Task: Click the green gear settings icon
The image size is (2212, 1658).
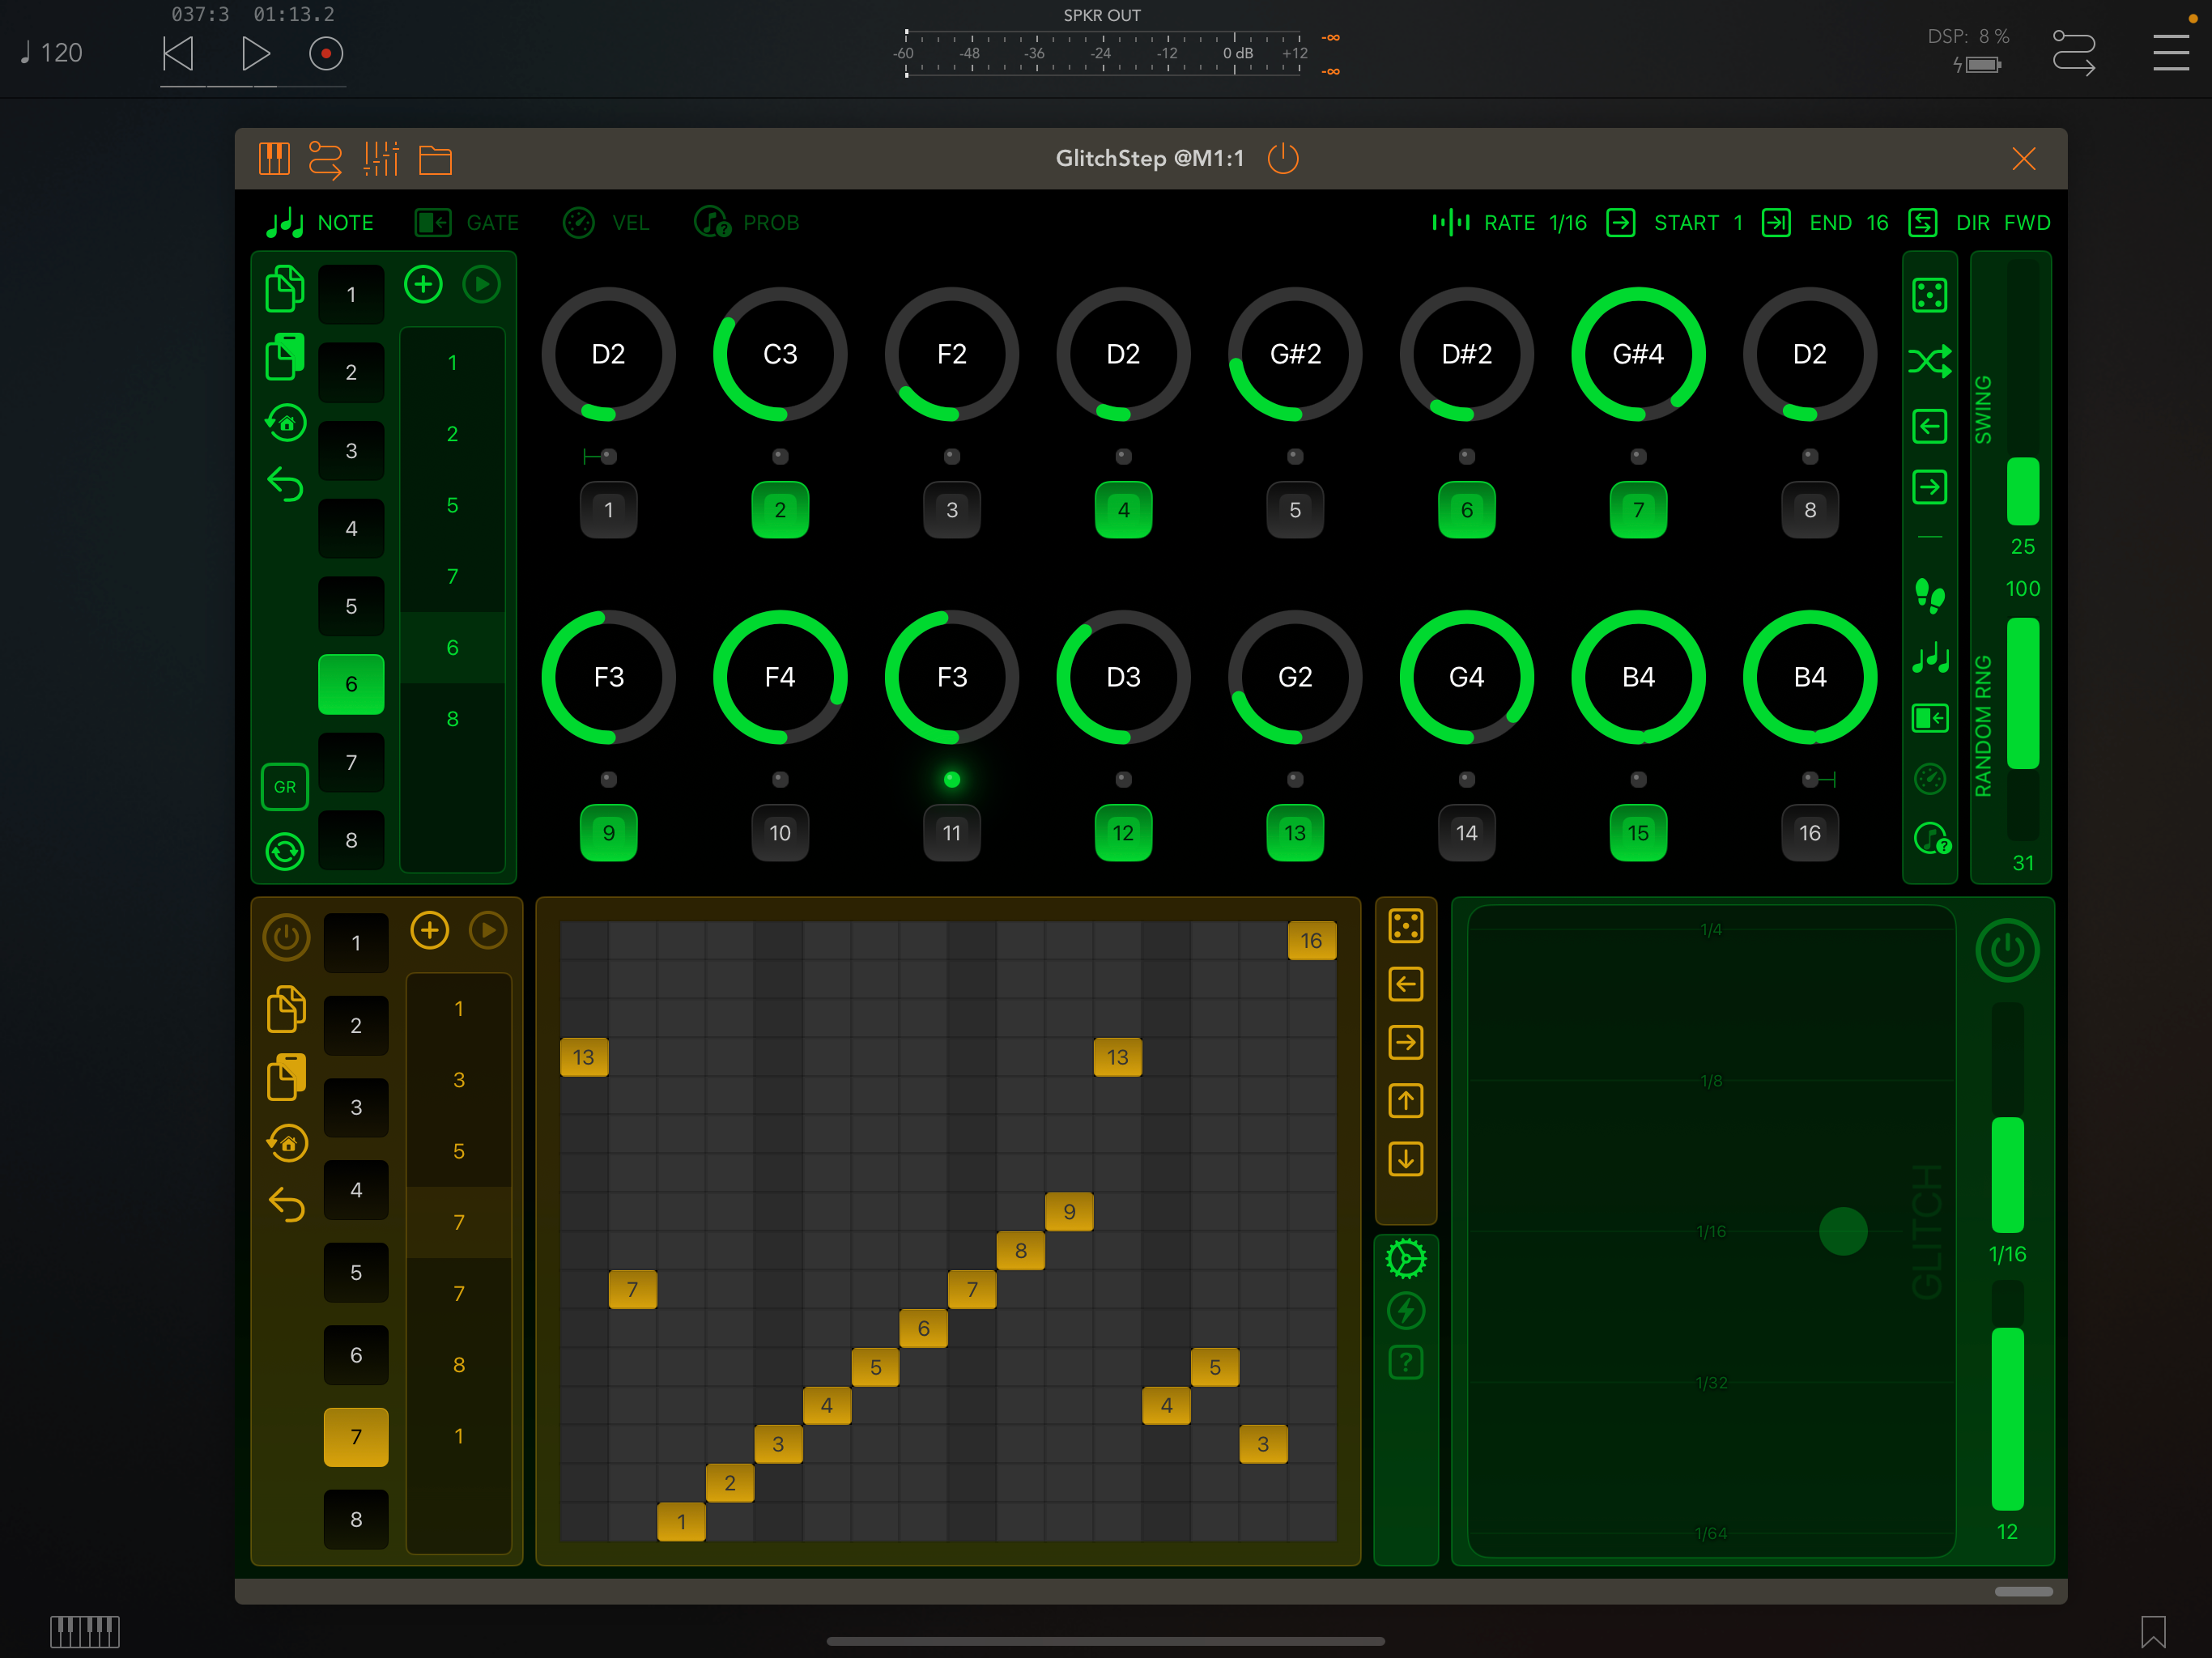Action: [1406, 1259]
